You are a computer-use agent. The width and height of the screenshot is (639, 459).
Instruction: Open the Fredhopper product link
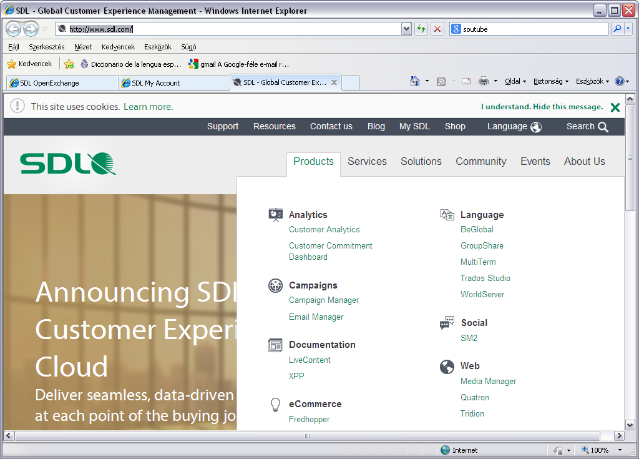(310, 420)
